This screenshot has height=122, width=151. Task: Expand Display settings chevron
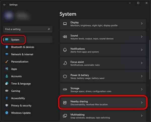tap(142, 24)
